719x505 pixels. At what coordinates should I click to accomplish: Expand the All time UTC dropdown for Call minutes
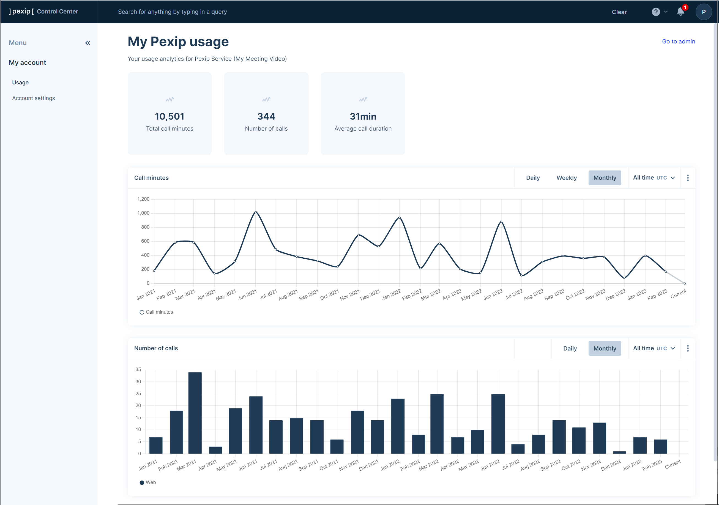(654, 178)
